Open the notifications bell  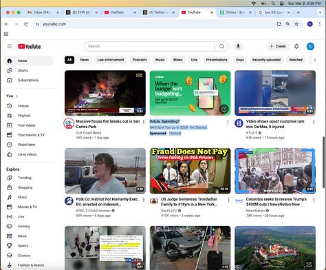[296, 46]
